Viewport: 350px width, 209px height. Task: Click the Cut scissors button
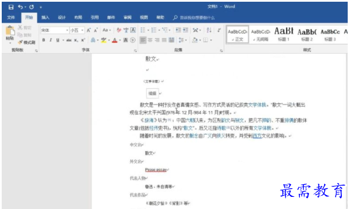point(25,28)
